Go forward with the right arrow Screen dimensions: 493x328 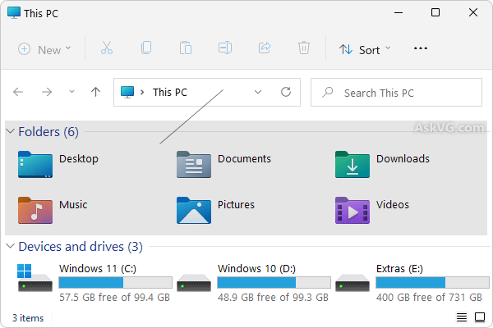click(x=47, y=92)
